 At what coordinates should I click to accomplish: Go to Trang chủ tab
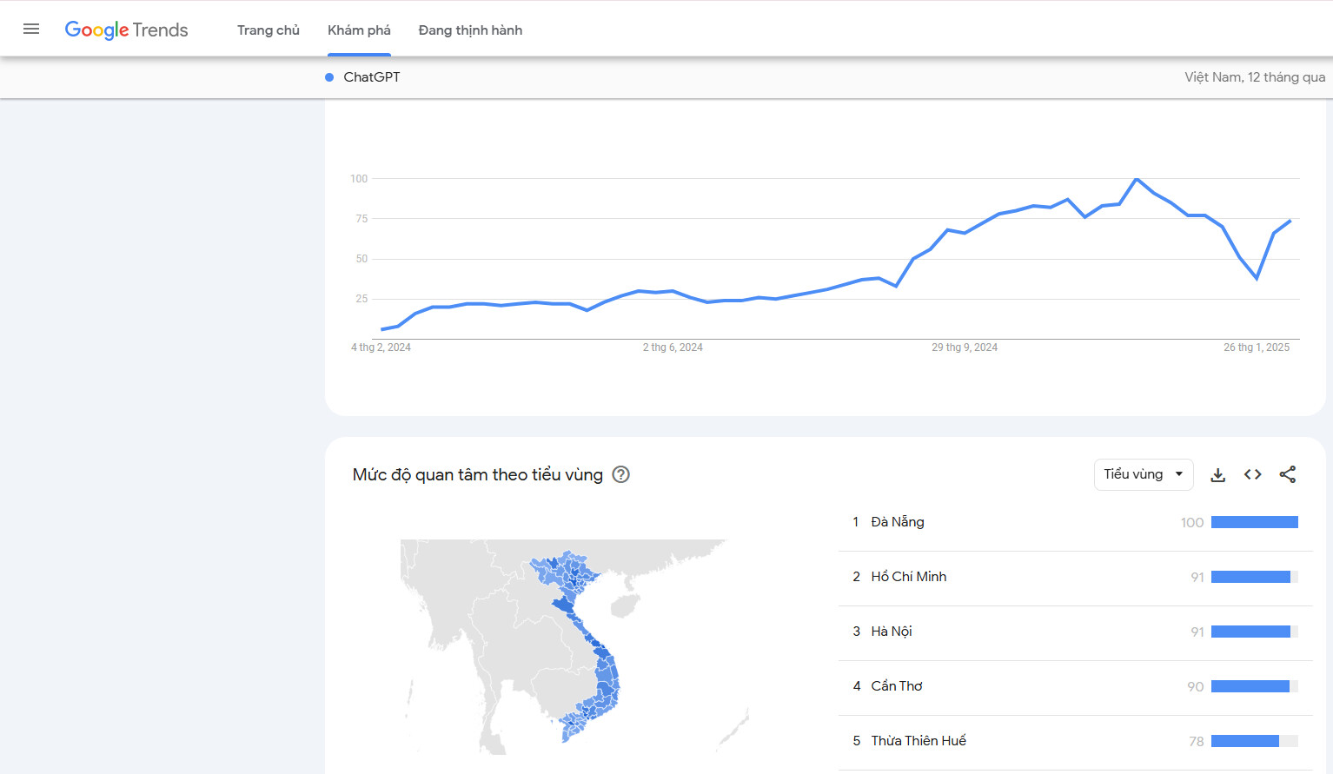(x=268, y=30)
